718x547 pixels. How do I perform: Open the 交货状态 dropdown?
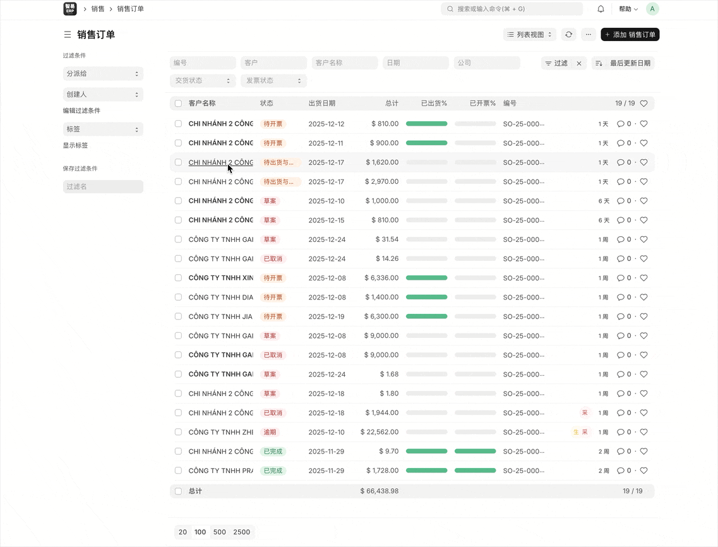tap(202, 81)
